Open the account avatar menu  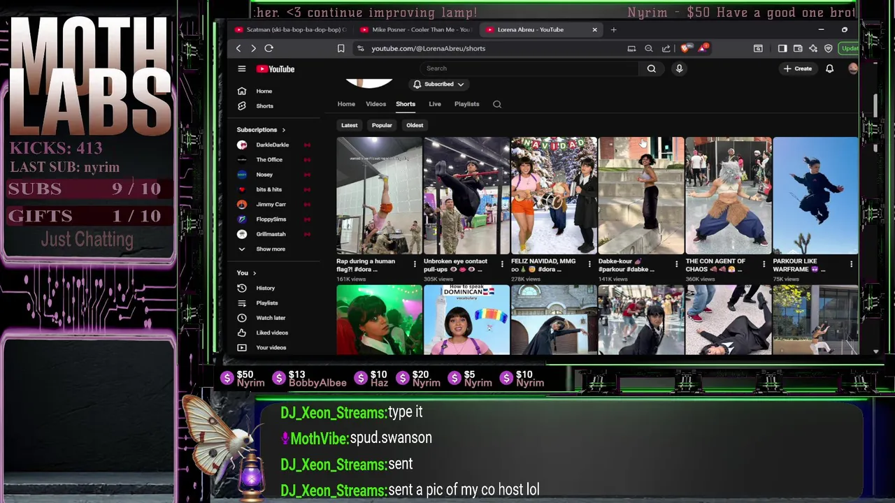(852, 68)
